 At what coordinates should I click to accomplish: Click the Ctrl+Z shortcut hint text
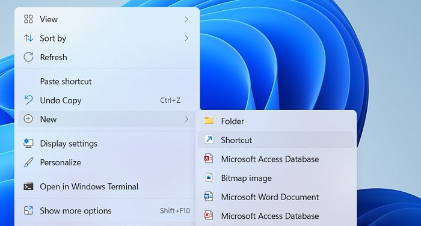click(170, 100)
